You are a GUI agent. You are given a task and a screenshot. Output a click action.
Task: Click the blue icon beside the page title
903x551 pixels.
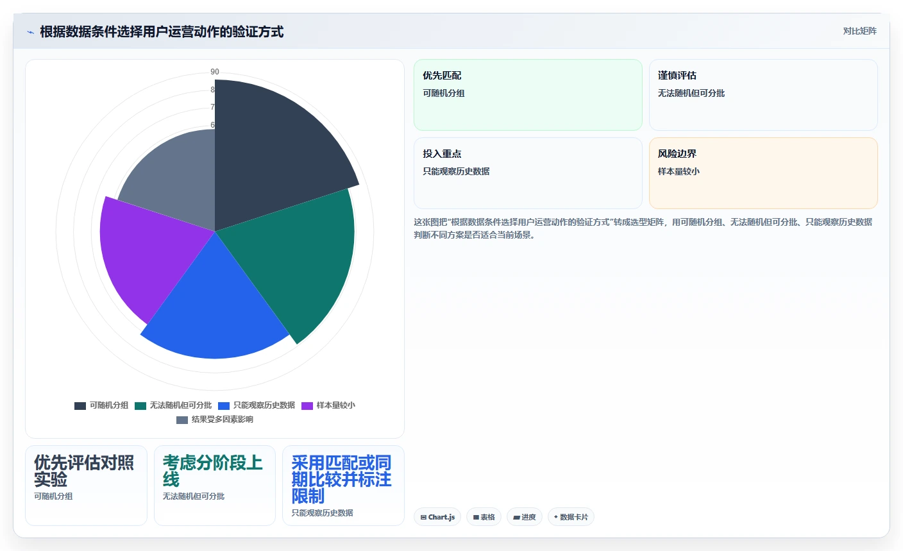tap(30, 32)
